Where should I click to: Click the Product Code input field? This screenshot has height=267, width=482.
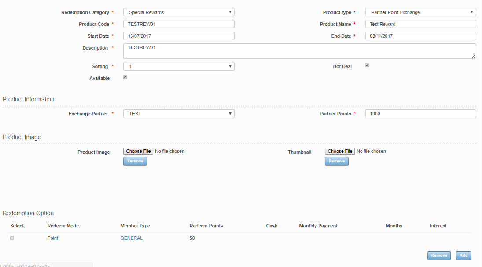(178, 24)
